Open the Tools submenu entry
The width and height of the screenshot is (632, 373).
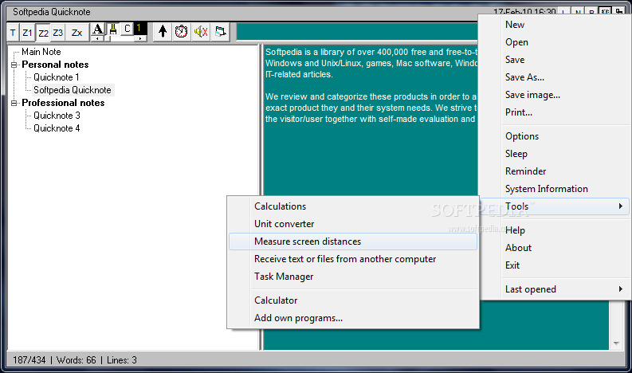click(x=554, y=206)
